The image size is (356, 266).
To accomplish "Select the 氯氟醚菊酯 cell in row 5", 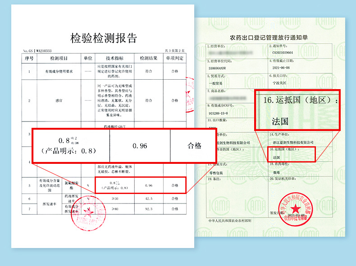I will (71, 185).
